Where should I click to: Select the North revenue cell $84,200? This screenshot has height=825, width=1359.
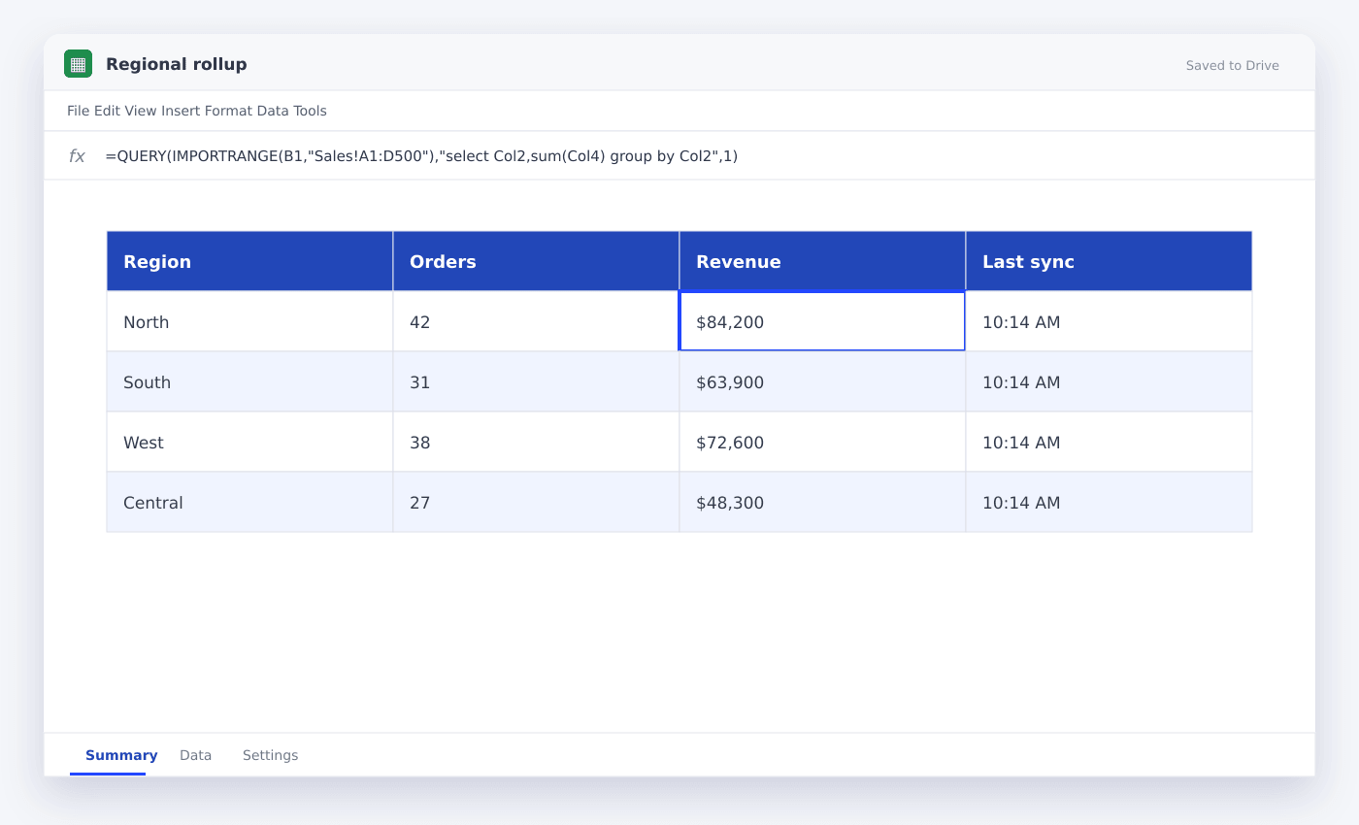click(x=822, y=321)
